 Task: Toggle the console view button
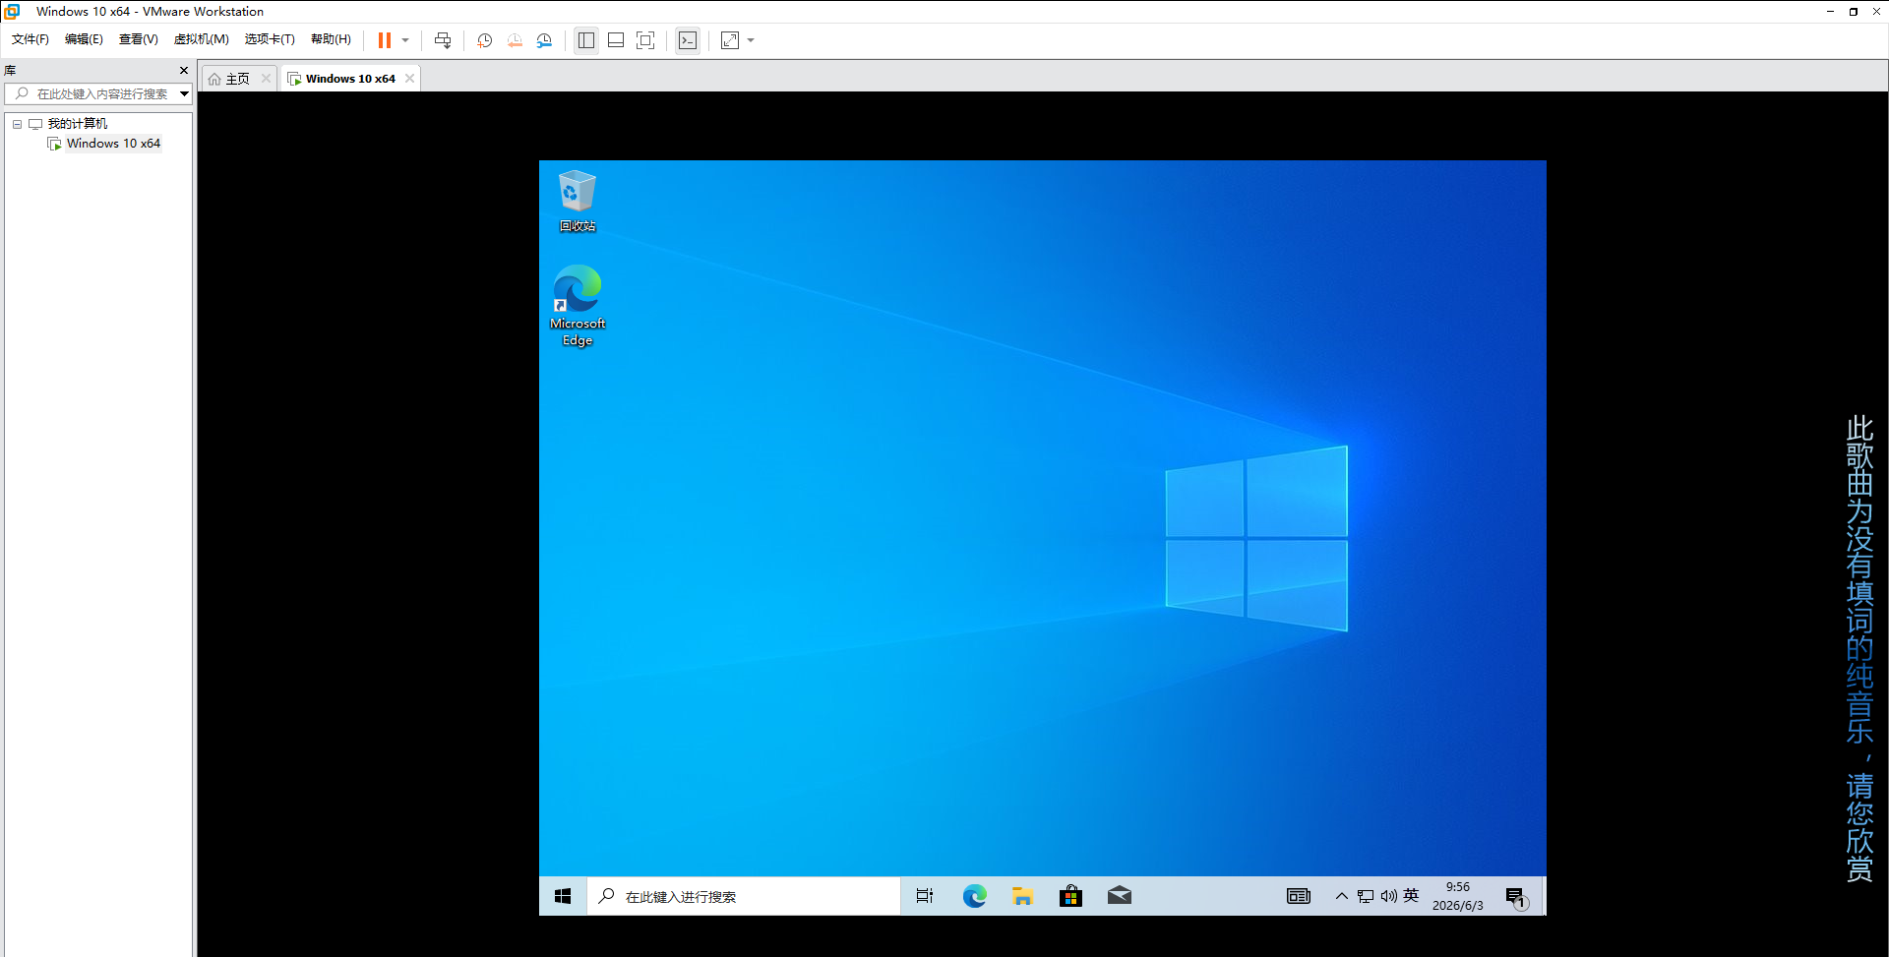click(x=688, y=40)
